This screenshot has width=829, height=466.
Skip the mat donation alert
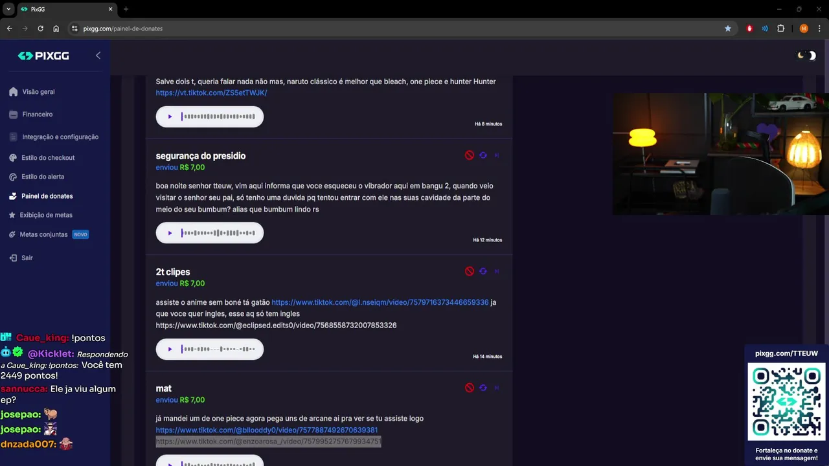click(x=497, y=388)
